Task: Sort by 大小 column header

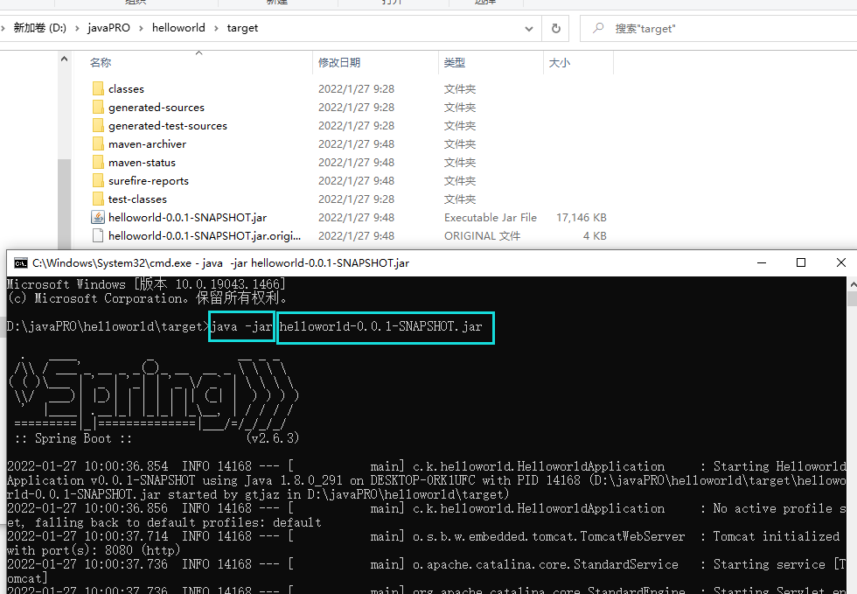Action: tap(559, 63)
